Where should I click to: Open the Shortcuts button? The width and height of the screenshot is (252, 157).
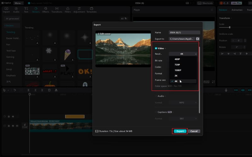[205, 3]
